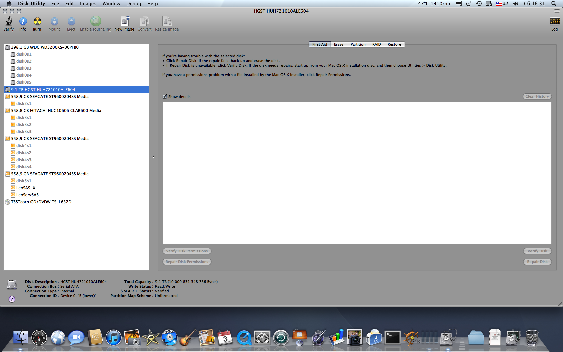The image size is (563, 352).
Task: Open iCal from the Dock
Action: click(225, 337)
